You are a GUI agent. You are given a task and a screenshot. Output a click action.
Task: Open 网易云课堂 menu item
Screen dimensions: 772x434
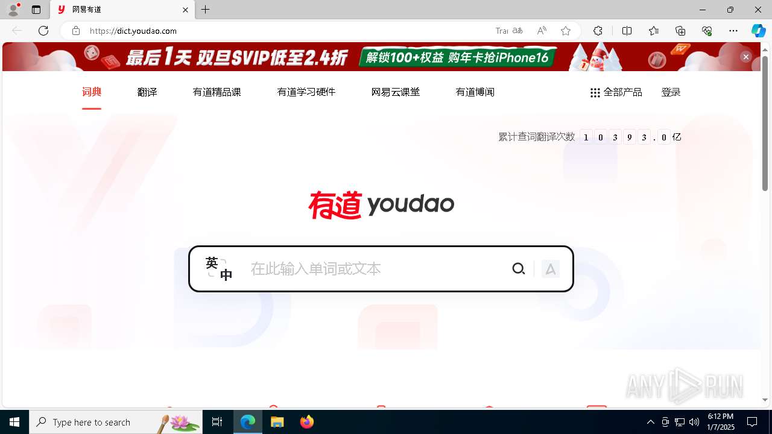pyautogui.click(x=396, y=92)
